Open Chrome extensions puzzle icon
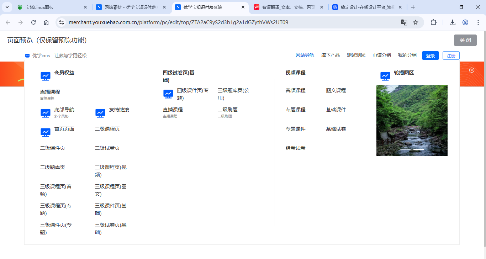Viewport: 486px width, 259px height. (x=433, y=22)
